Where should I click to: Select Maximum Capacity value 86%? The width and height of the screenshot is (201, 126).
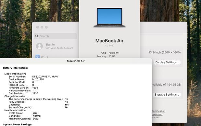(35, 119)
